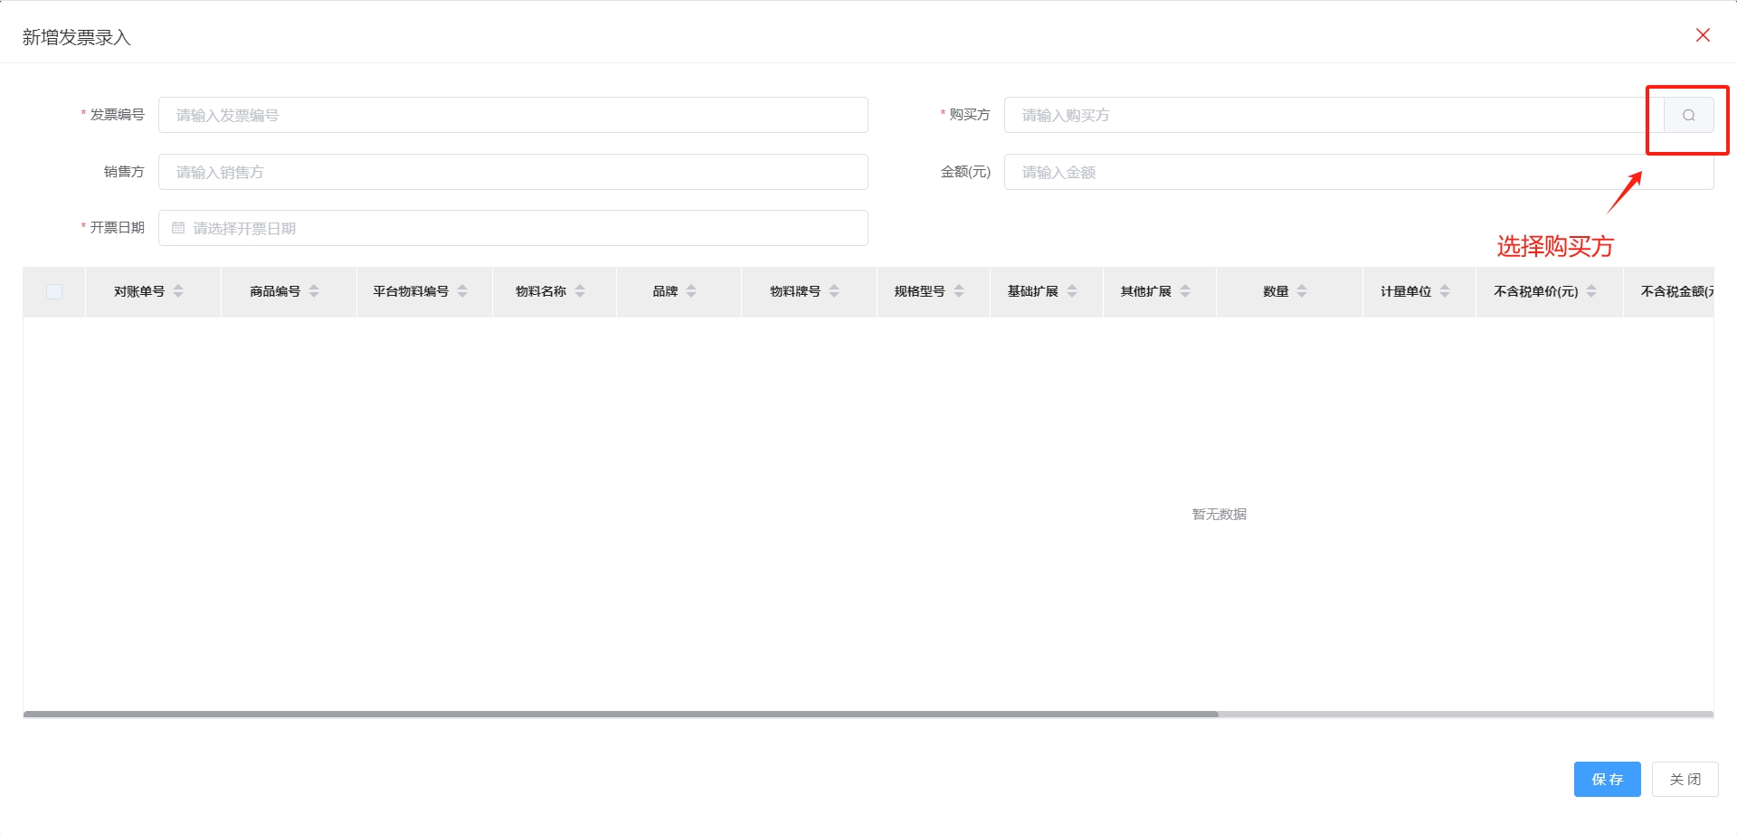Click the search icon beside 购买方 field

(1688, 115)
